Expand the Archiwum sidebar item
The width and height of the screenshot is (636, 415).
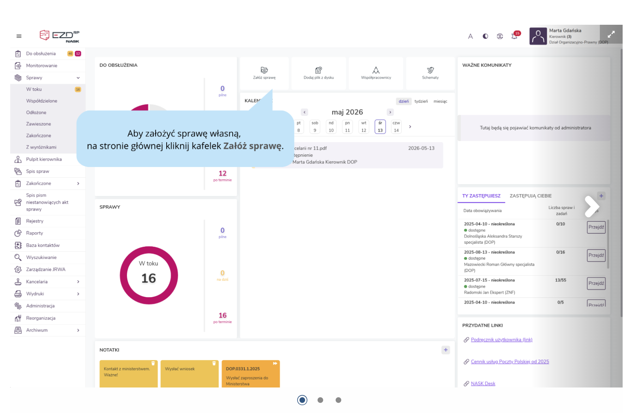point(78,330)
